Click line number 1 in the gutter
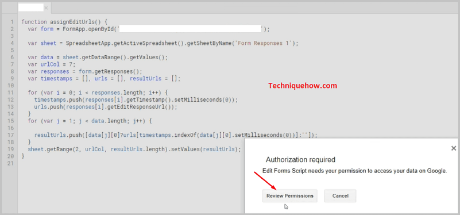This screenshot has height=215, width=460. click(x=12, y=22)
